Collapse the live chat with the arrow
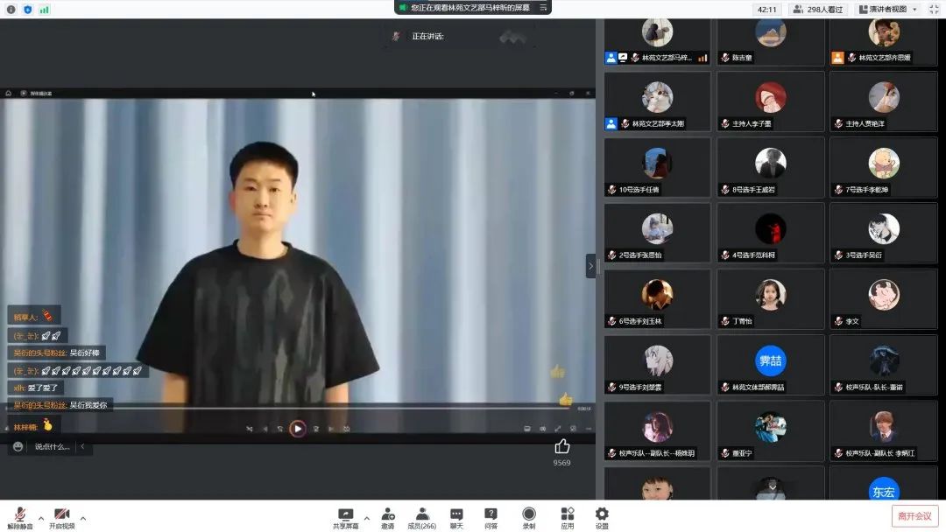The height and width of the screenshot is (532, 946). 82,446
